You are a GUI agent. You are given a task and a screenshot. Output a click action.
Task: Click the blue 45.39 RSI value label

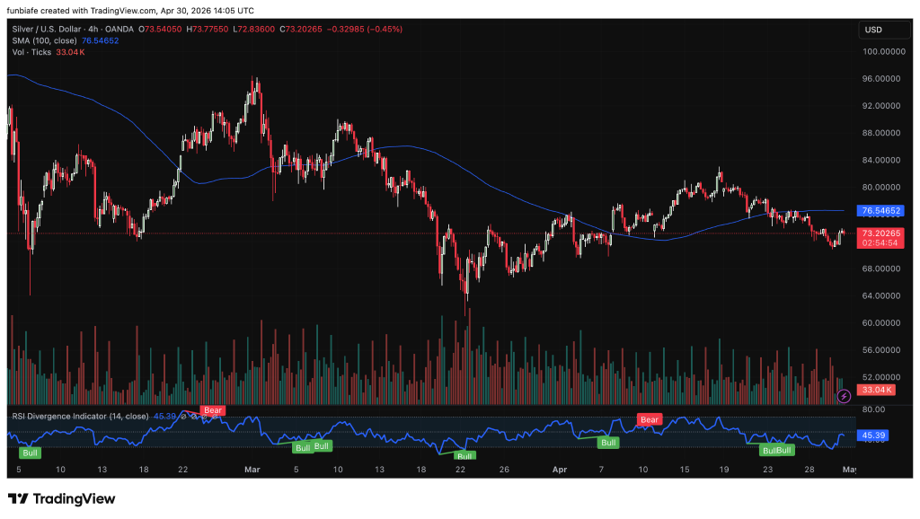(874, 435)
